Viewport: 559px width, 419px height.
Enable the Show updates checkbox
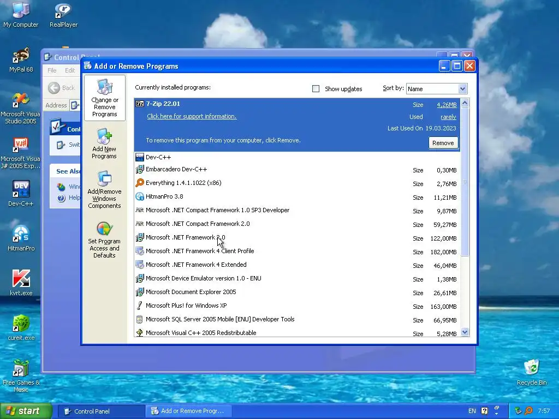316,89
